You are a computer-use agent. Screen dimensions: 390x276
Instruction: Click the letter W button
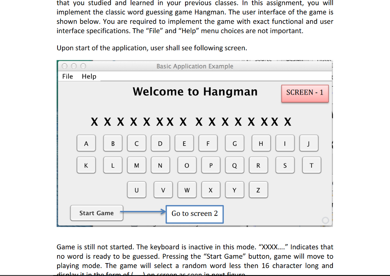tap(187, 189)
